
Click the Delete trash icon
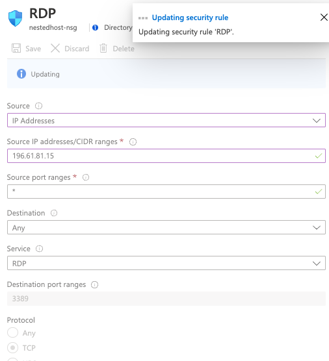(x=103, y=48)
